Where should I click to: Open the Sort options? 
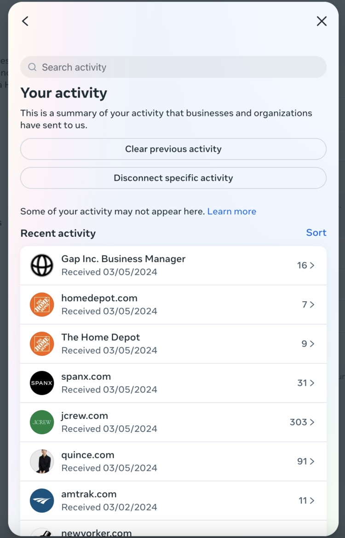(316, 233)
